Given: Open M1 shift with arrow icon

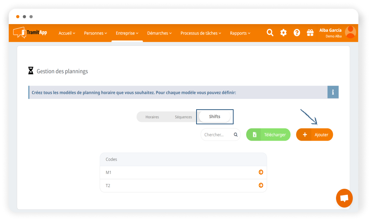Looking at the screenshot, I should (x=261, y=172).
